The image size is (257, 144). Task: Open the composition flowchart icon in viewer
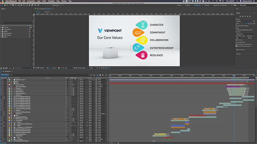[103, 68]
